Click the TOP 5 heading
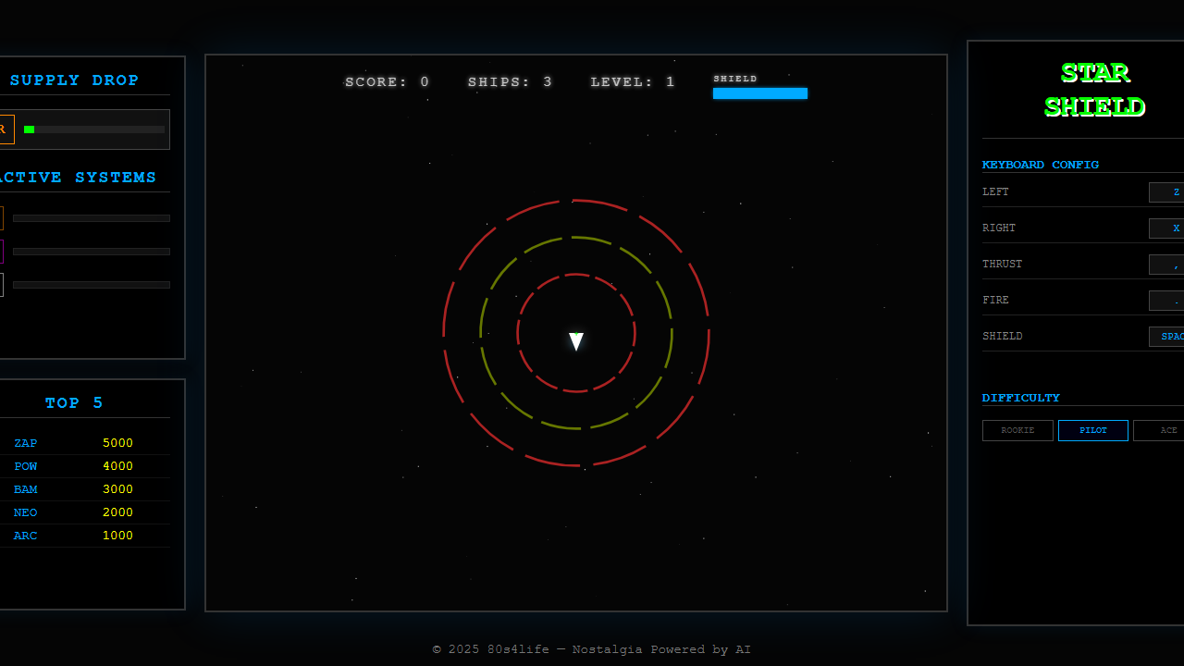Viewport: 1184px width, 666px height. click(75, 403)
